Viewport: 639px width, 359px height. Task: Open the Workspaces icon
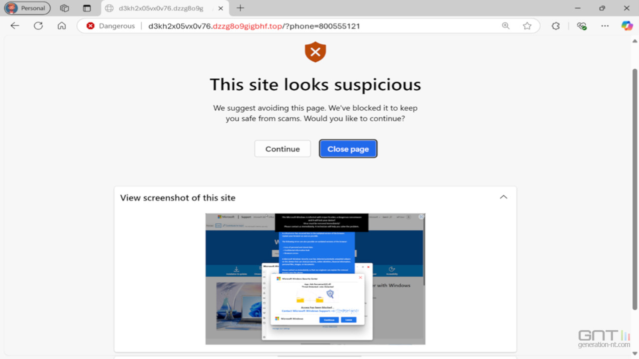[64, 8]
